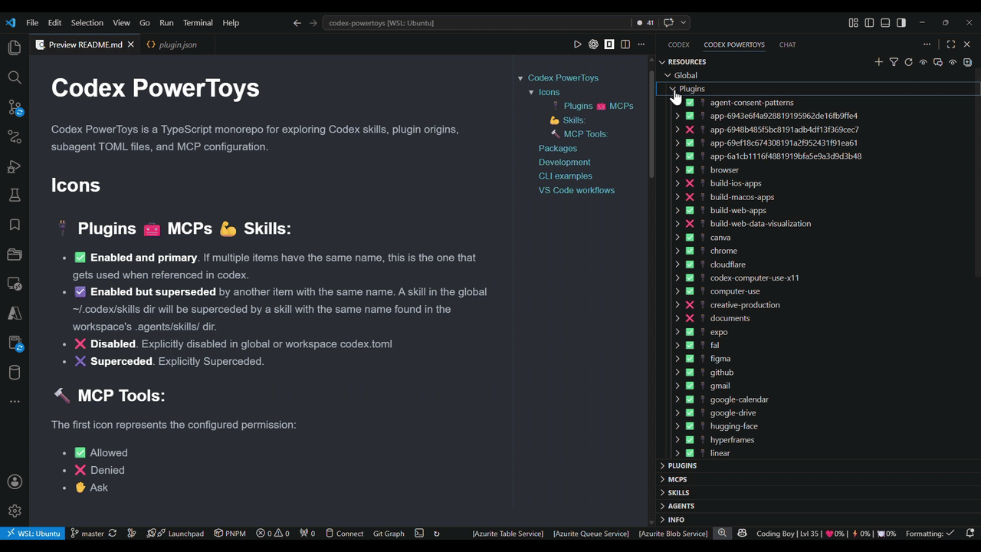Open the Search view in activity bar
This screenshot has width=981, height=552.
[x=14, y=77]
